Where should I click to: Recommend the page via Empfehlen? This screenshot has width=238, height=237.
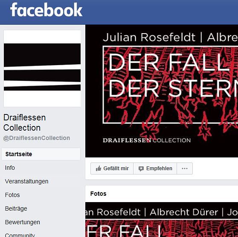coord(155,168)
